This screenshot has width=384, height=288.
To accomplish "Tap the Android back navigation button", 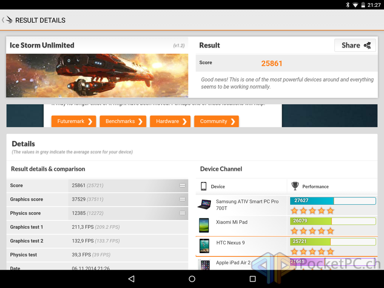I will pos(131,279).
